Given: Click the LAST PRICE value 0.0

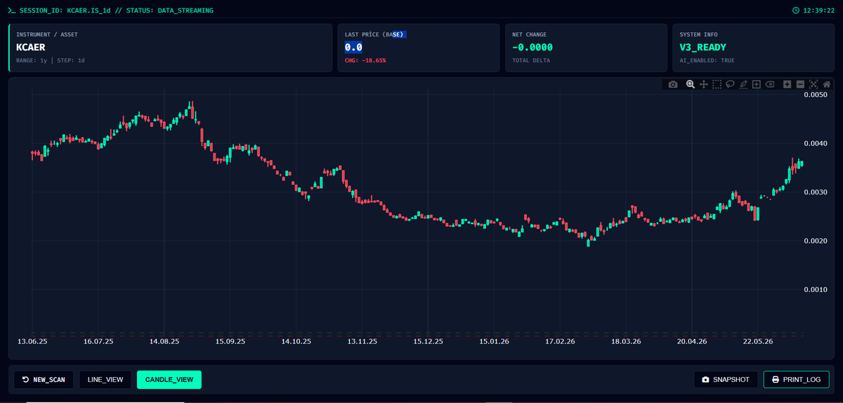Looking at the screenshot, I should pyautogui.click(x=353, y=47).
